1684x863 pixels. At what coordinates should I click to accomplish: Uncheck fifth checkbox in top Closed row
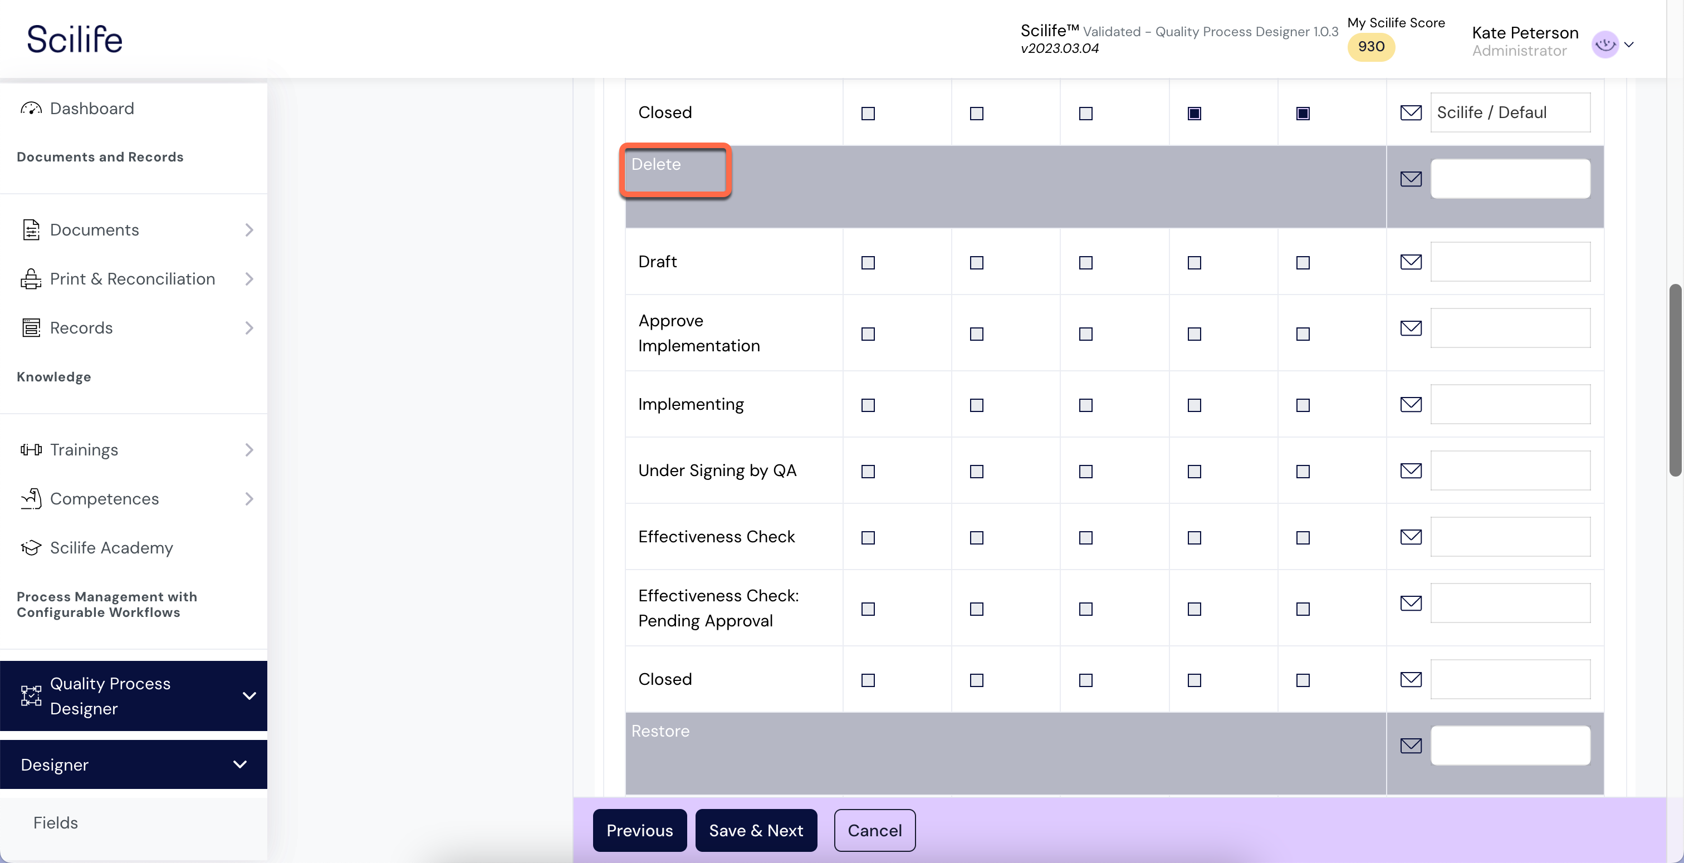click(1302, 113)
